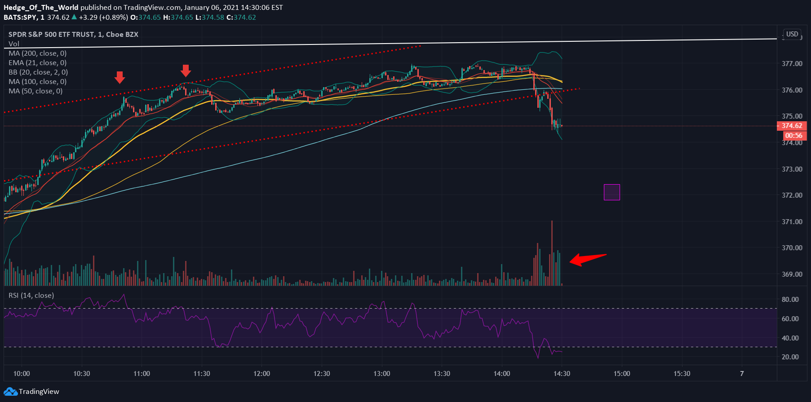
Task: Click the RSI (14, close) indicator label
Action: [x=31, y=296]
